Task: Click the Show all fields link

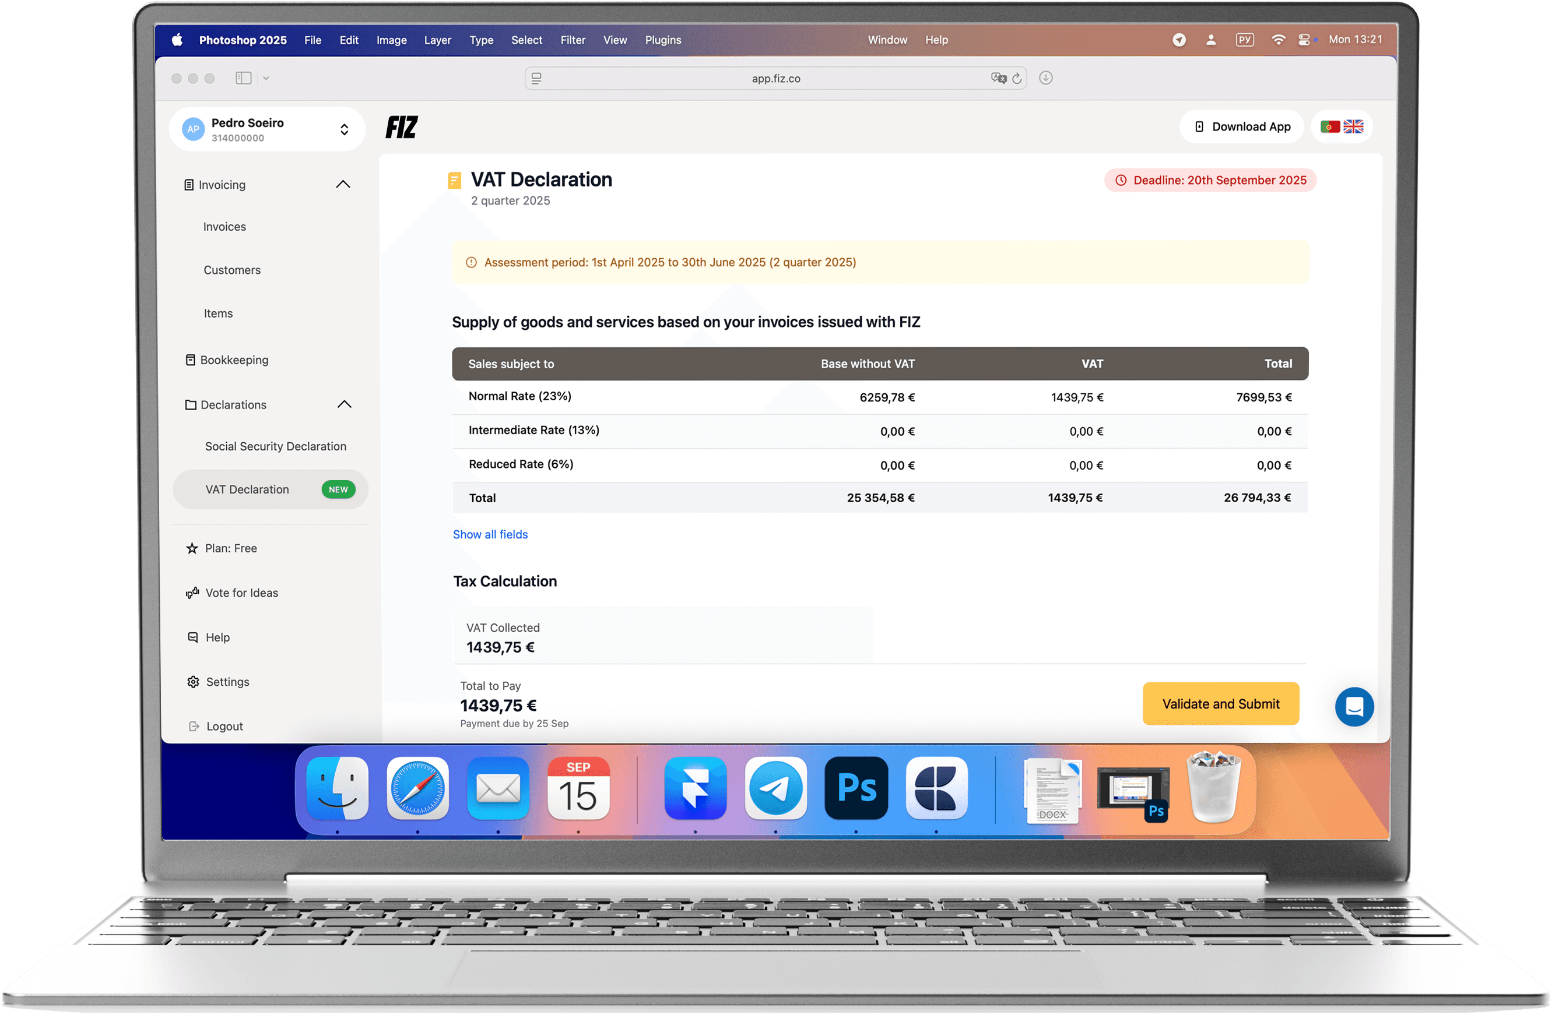Action: pyautogui.click(x=490, y=534)
